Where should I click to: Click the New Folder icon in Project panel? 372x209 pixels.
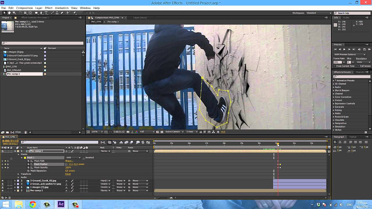[7, 132]
